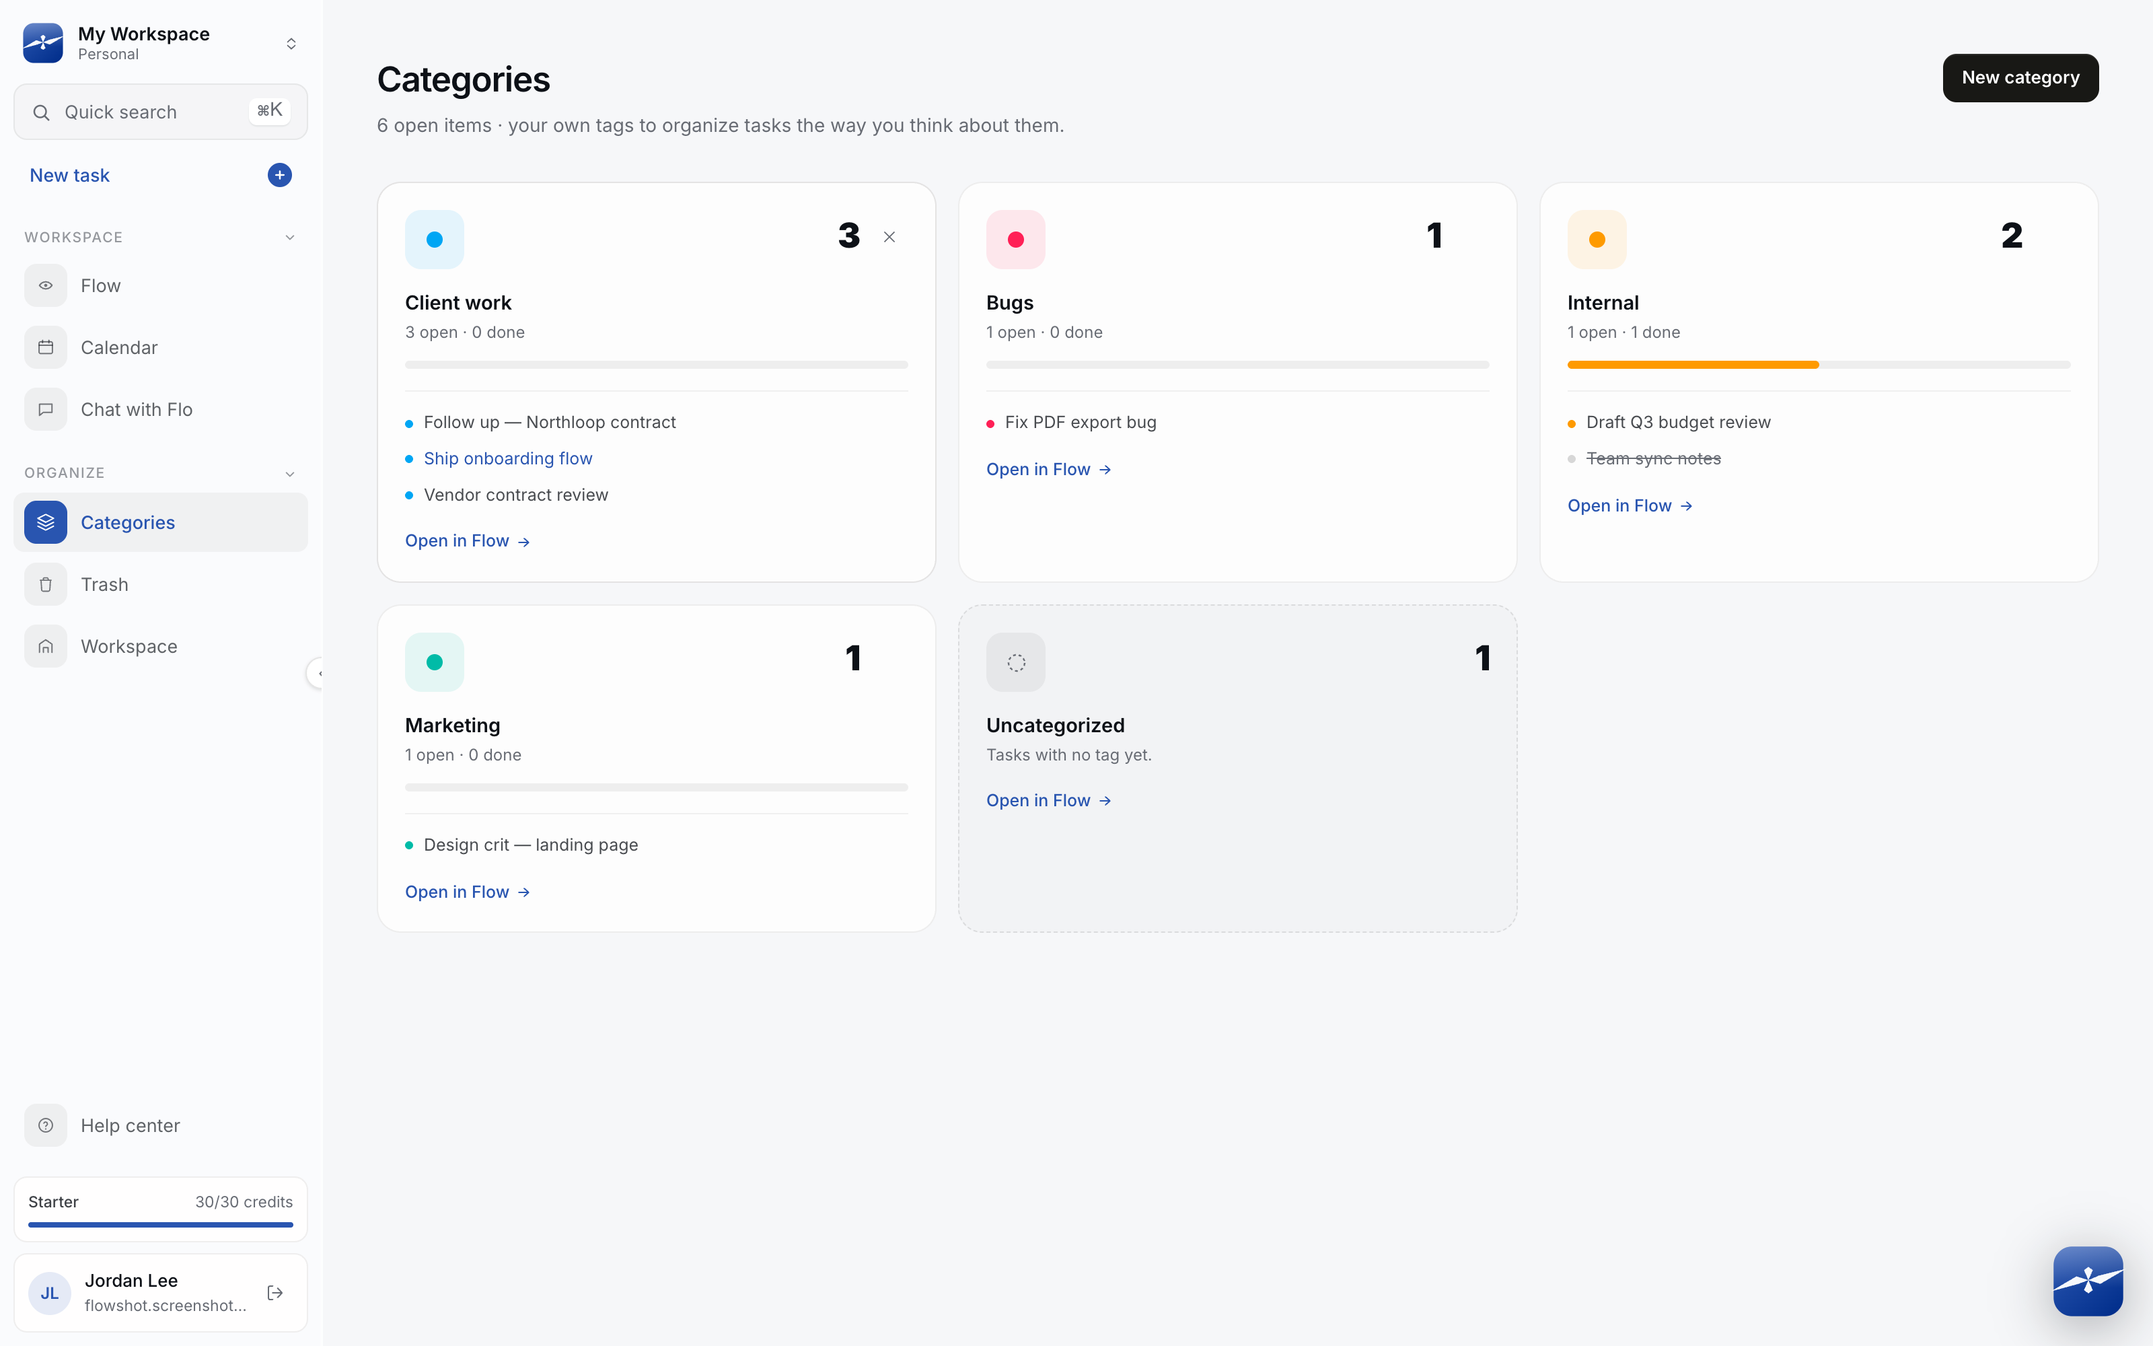Click Open in Flow under Client work

coord(467,541)
